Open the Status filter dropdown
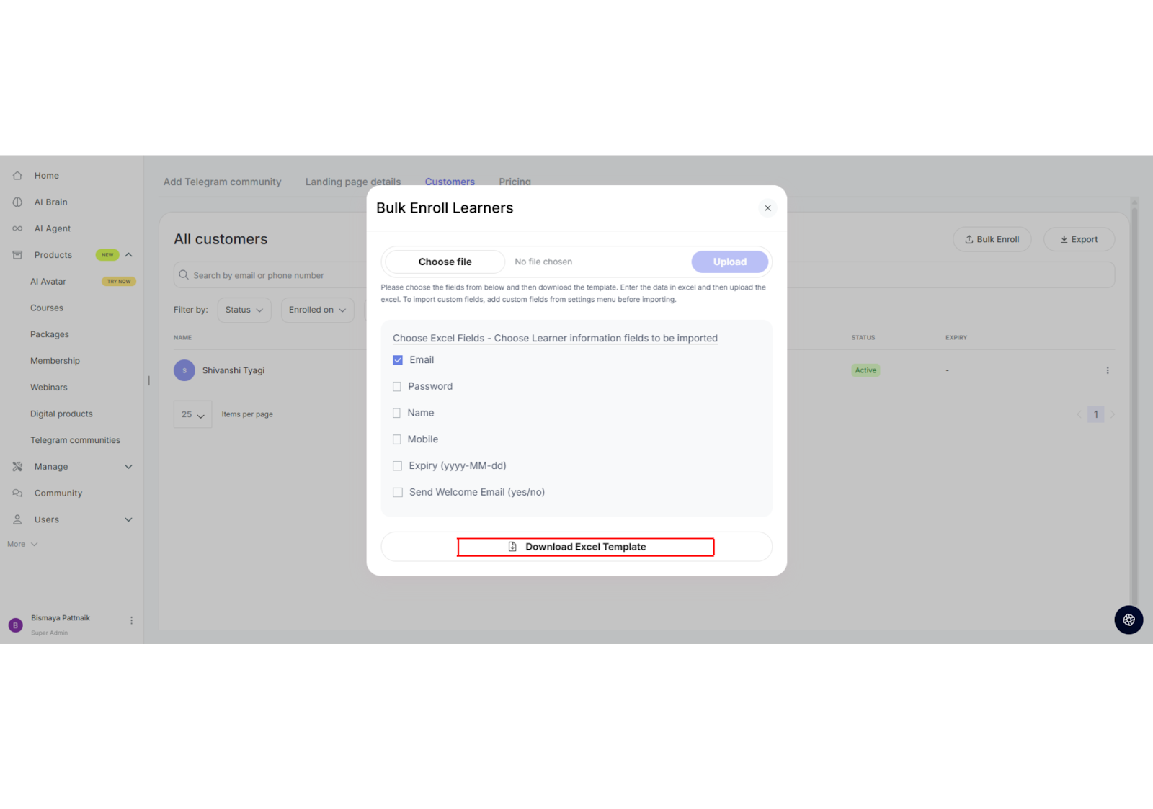The height and width of the screenshot is (809, 1153). (244, 310)
